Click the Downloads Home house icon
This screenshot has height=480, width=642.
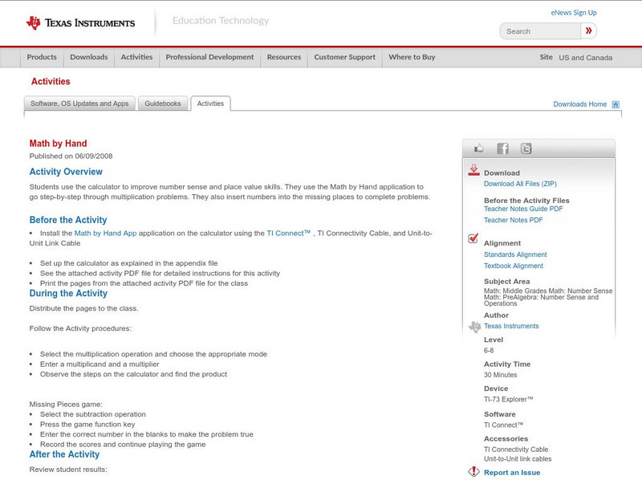[616, 104]
